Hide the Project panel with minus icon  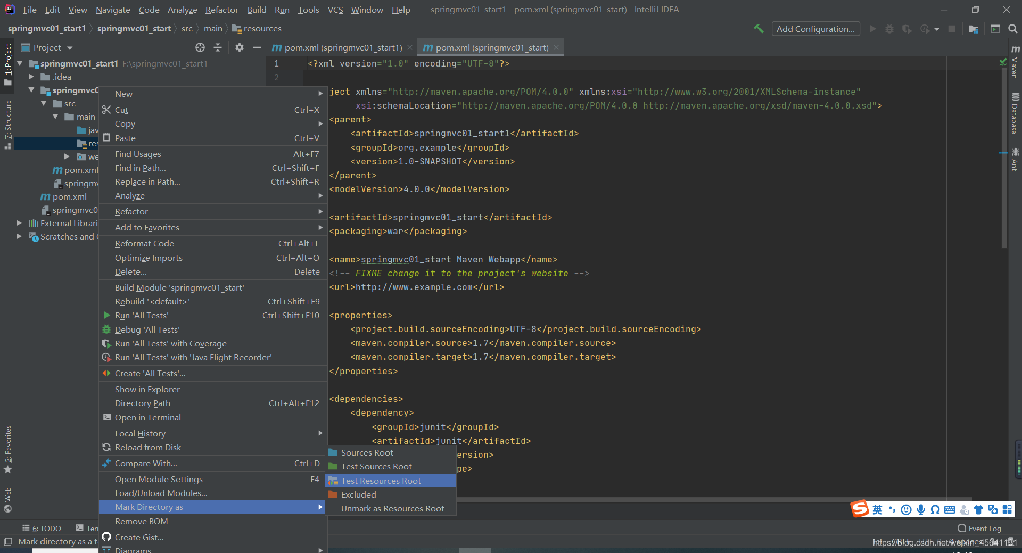[x=257, y=47]
